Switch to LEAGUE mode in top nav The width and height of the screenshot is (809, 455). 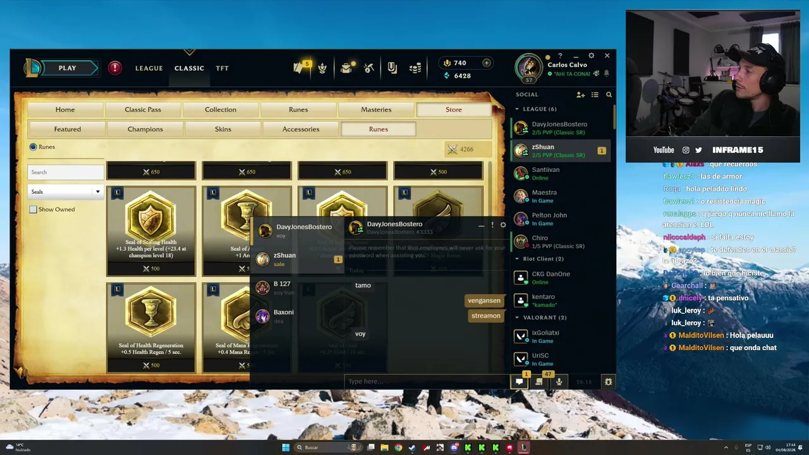click(149, 68)
